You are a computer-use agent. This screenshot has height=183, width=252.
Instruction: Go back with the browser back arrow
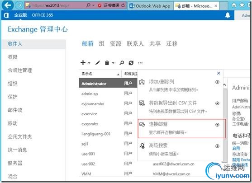pyautogui.click(x=7, y=5)
